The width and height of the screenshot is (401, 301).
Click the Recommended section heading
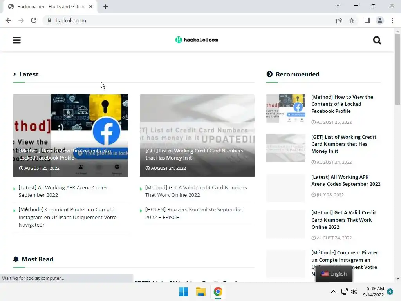click(298, 74)
